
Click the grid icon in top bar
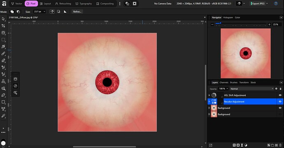[135, 4]
